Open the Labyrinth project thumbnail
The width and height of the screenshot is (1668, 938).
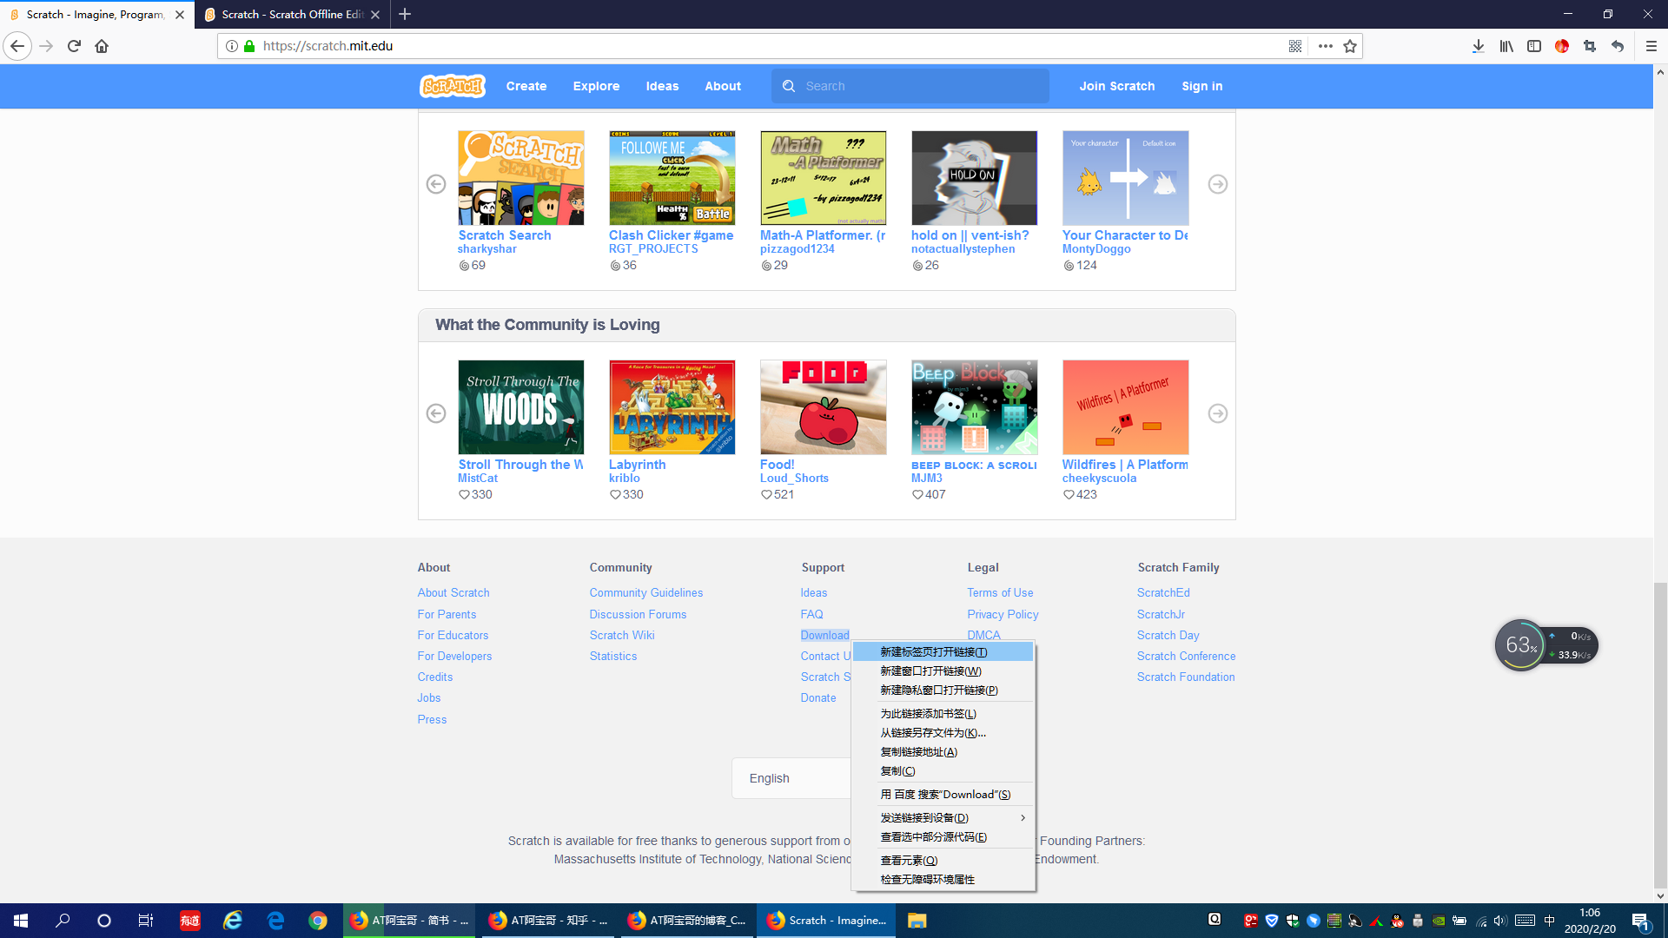[x=672, y=407]
